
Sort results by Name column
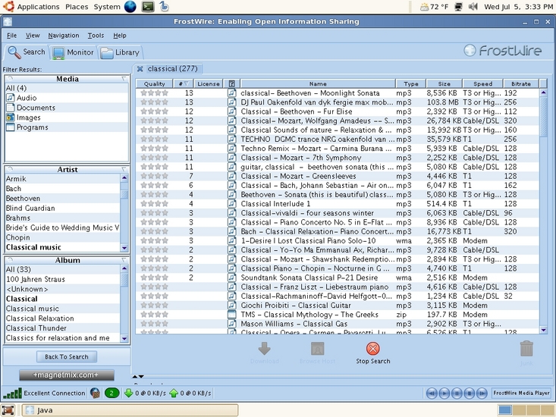point(318,83)
